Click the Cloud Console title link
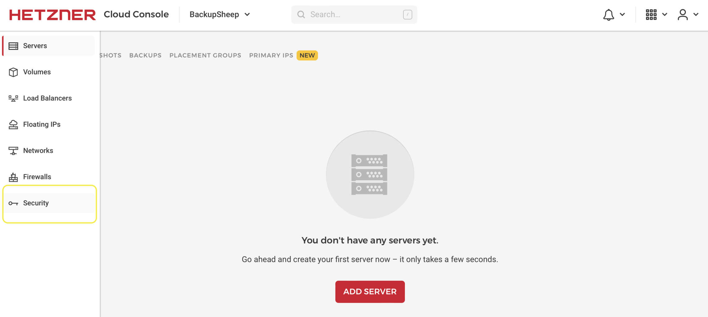708x317 pixels. [x=136, y=15]
